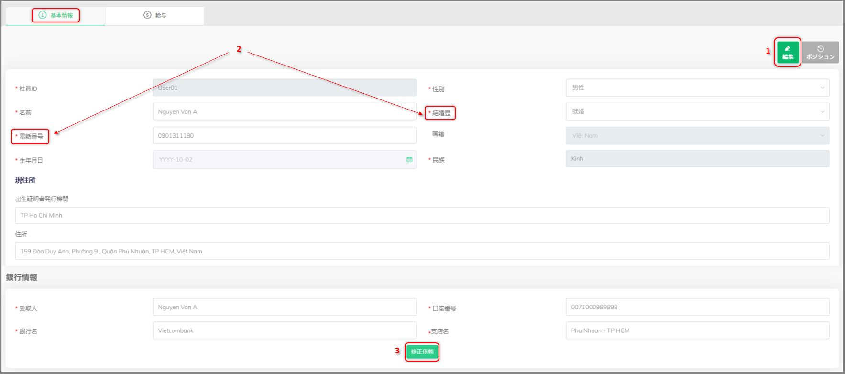Click the 民族 field containing Kinh
This screenshot has height=374, width=845.
pos(697,159)
